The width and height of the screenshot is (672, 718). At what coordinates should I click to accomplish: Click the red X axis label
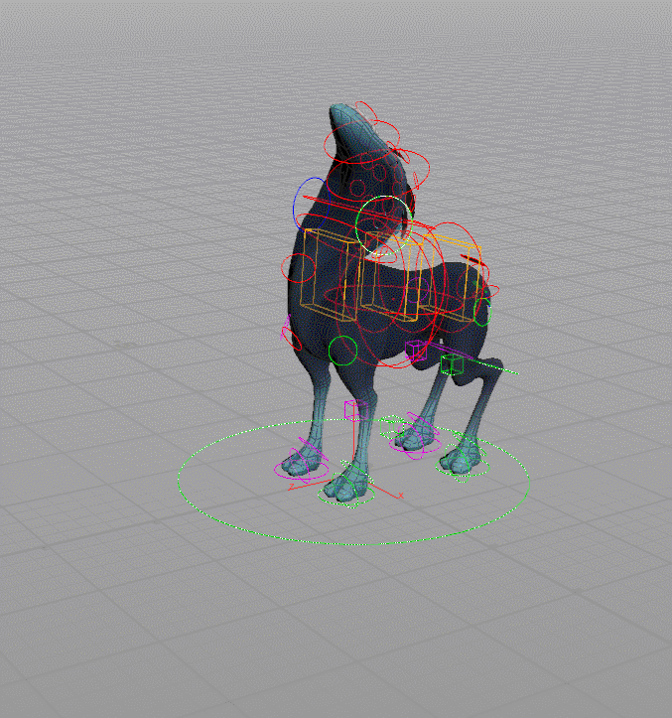tap(401, 496)
